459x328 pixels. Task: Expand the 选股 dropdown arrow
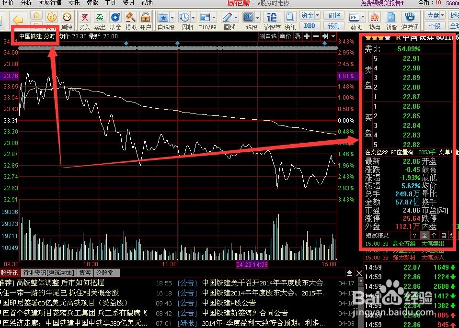[x=258, y=18]
